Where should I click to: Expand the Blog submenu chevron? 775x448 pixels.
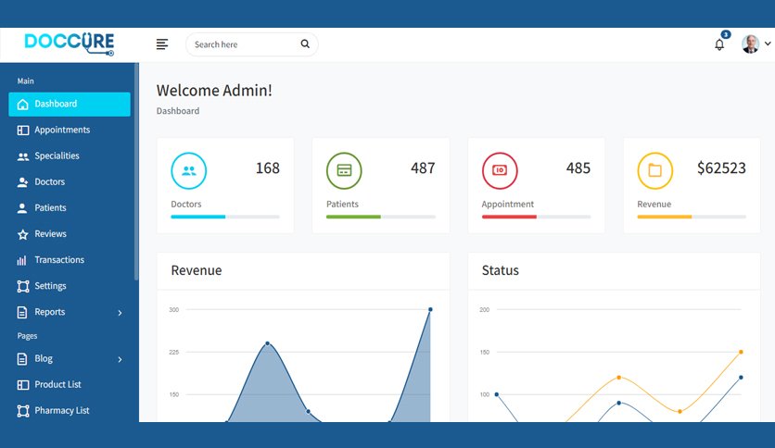(x=120, y=359)
